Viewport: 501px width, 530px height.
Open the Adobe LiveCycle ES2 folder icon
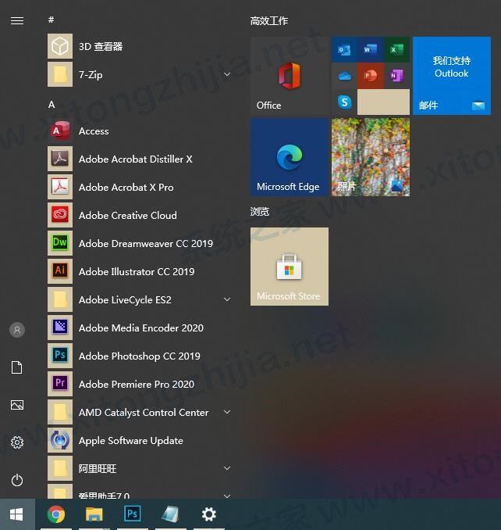[60, 299]
